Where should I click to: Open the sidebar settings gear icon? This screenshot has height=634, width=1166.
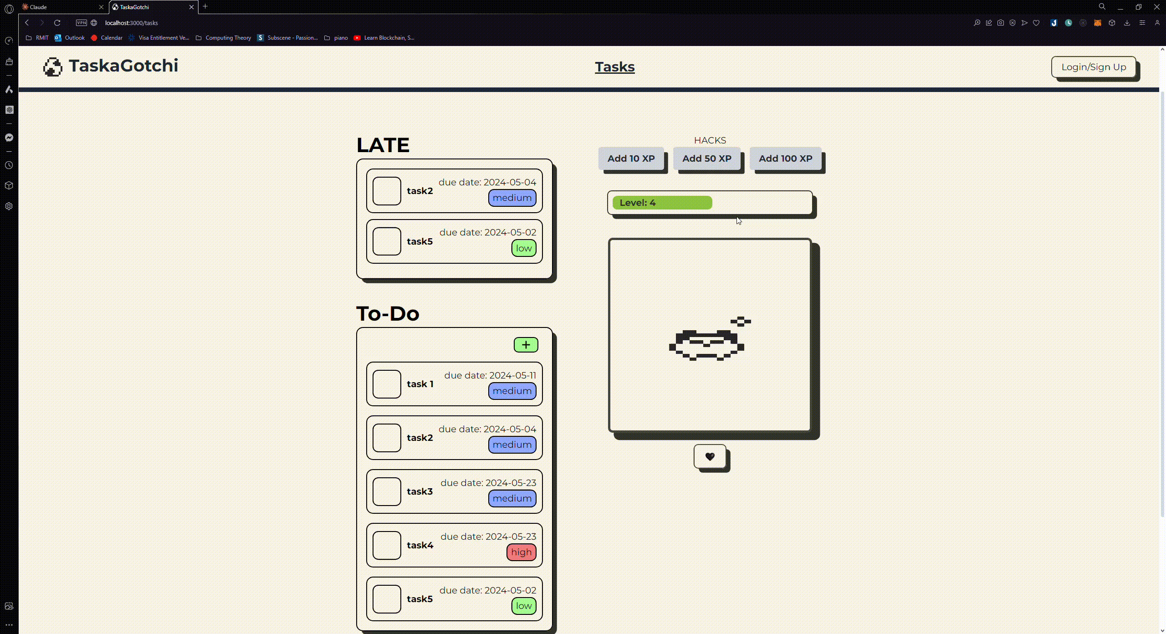[x=9, y=206]
